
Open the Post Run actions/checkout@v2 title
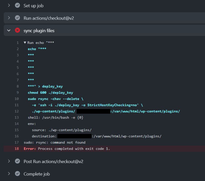click(53, 162)
